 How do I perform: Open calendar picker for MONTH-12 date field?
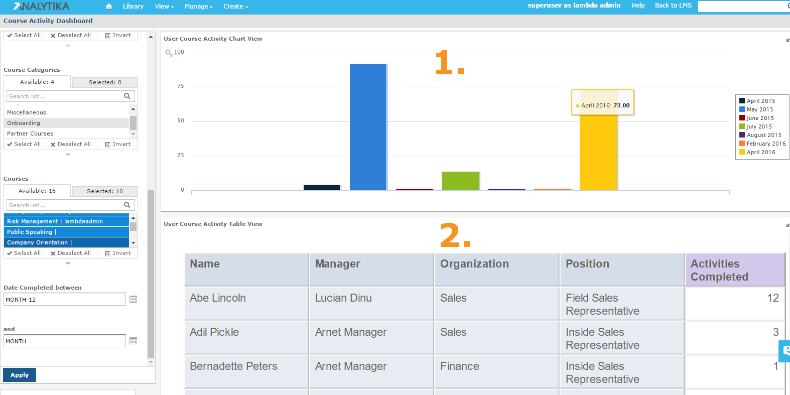[133, 299]
